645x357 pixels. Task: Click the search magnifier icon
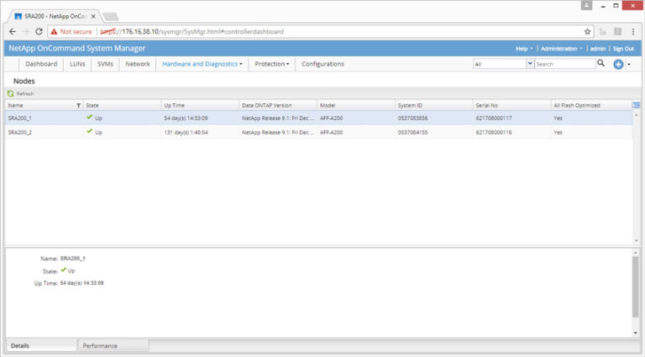(601, 63)
